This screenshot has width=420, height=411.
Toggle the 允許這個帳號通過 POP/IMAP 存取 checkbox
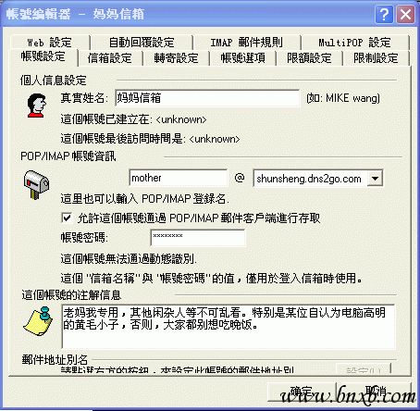click(67, 218)
